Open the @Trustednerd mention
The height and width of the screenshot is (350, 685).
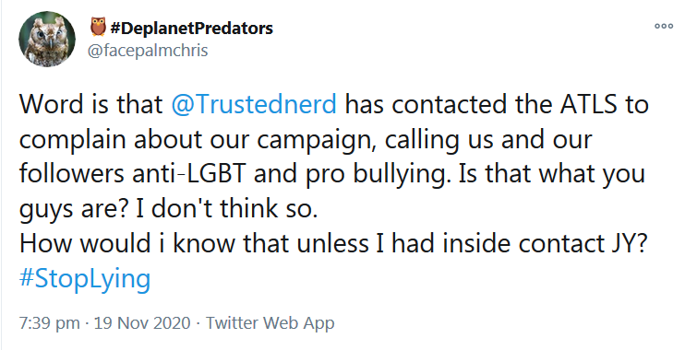[254, 104]
